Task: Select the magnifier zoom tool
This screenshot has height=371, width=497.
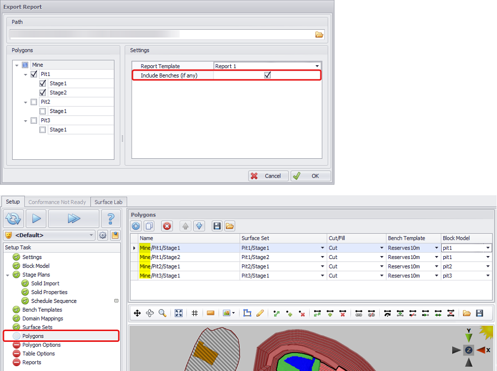Action: (x=163, y=313)
